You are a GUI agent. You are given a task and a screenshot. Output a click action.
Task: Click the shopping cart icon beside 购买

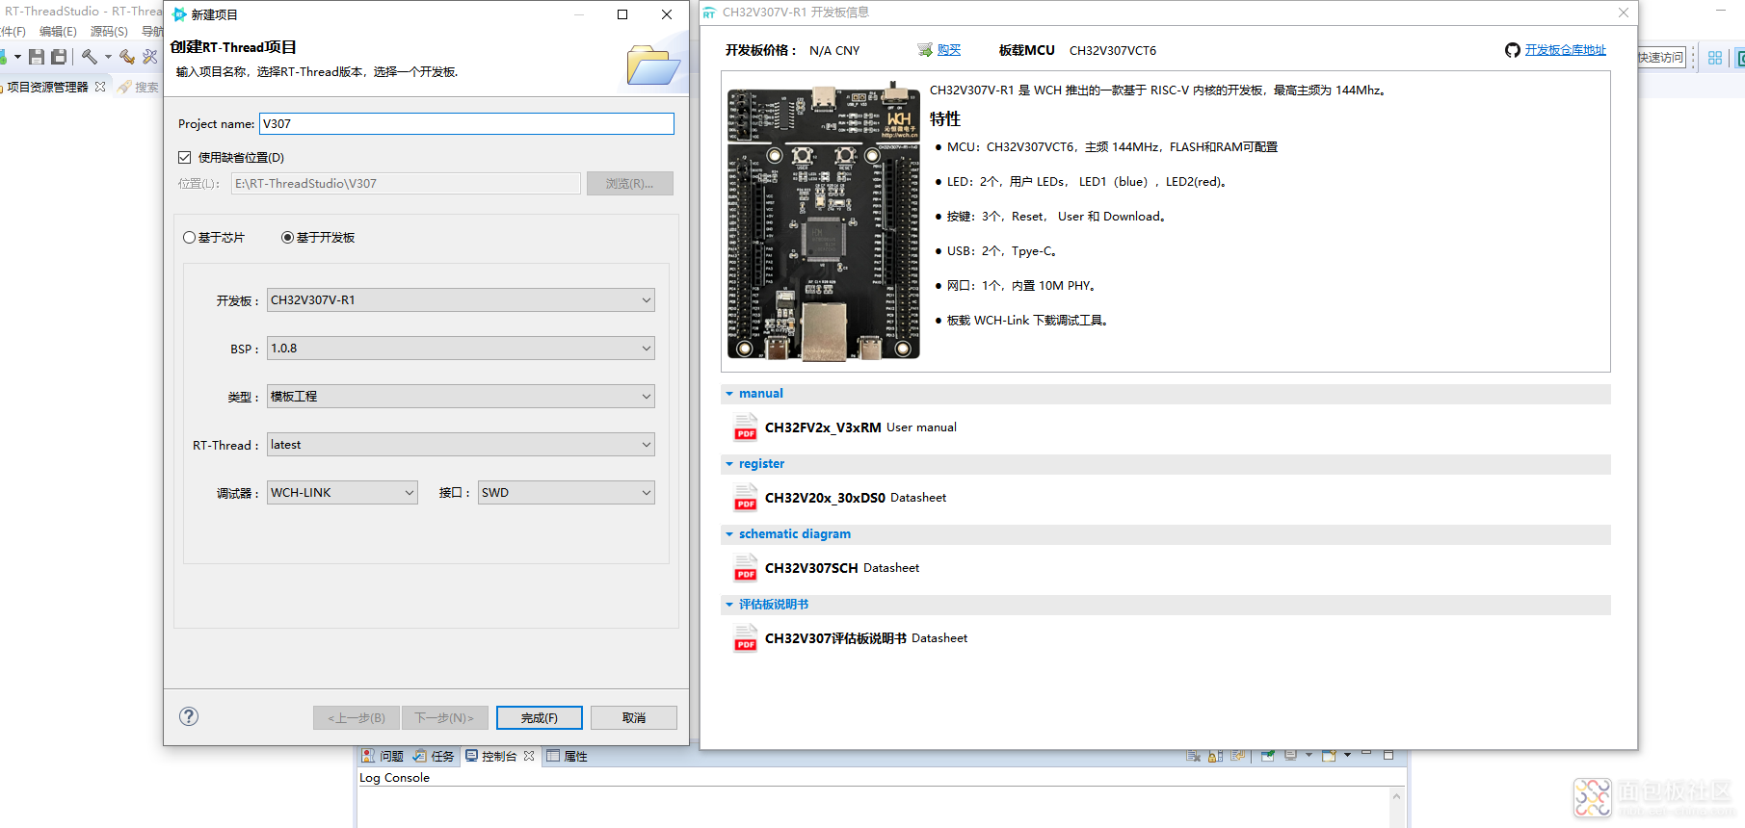pos(925,50)
